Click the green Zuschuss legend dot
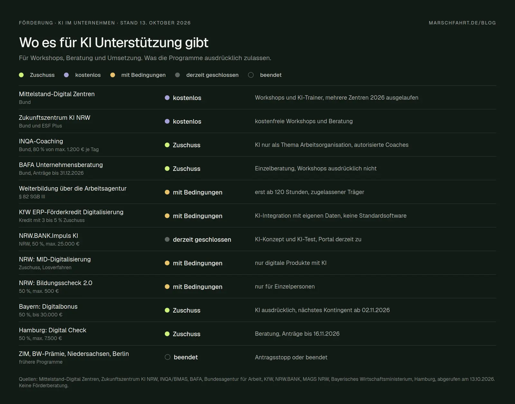 pyautogui.click(x=21, y=75)
